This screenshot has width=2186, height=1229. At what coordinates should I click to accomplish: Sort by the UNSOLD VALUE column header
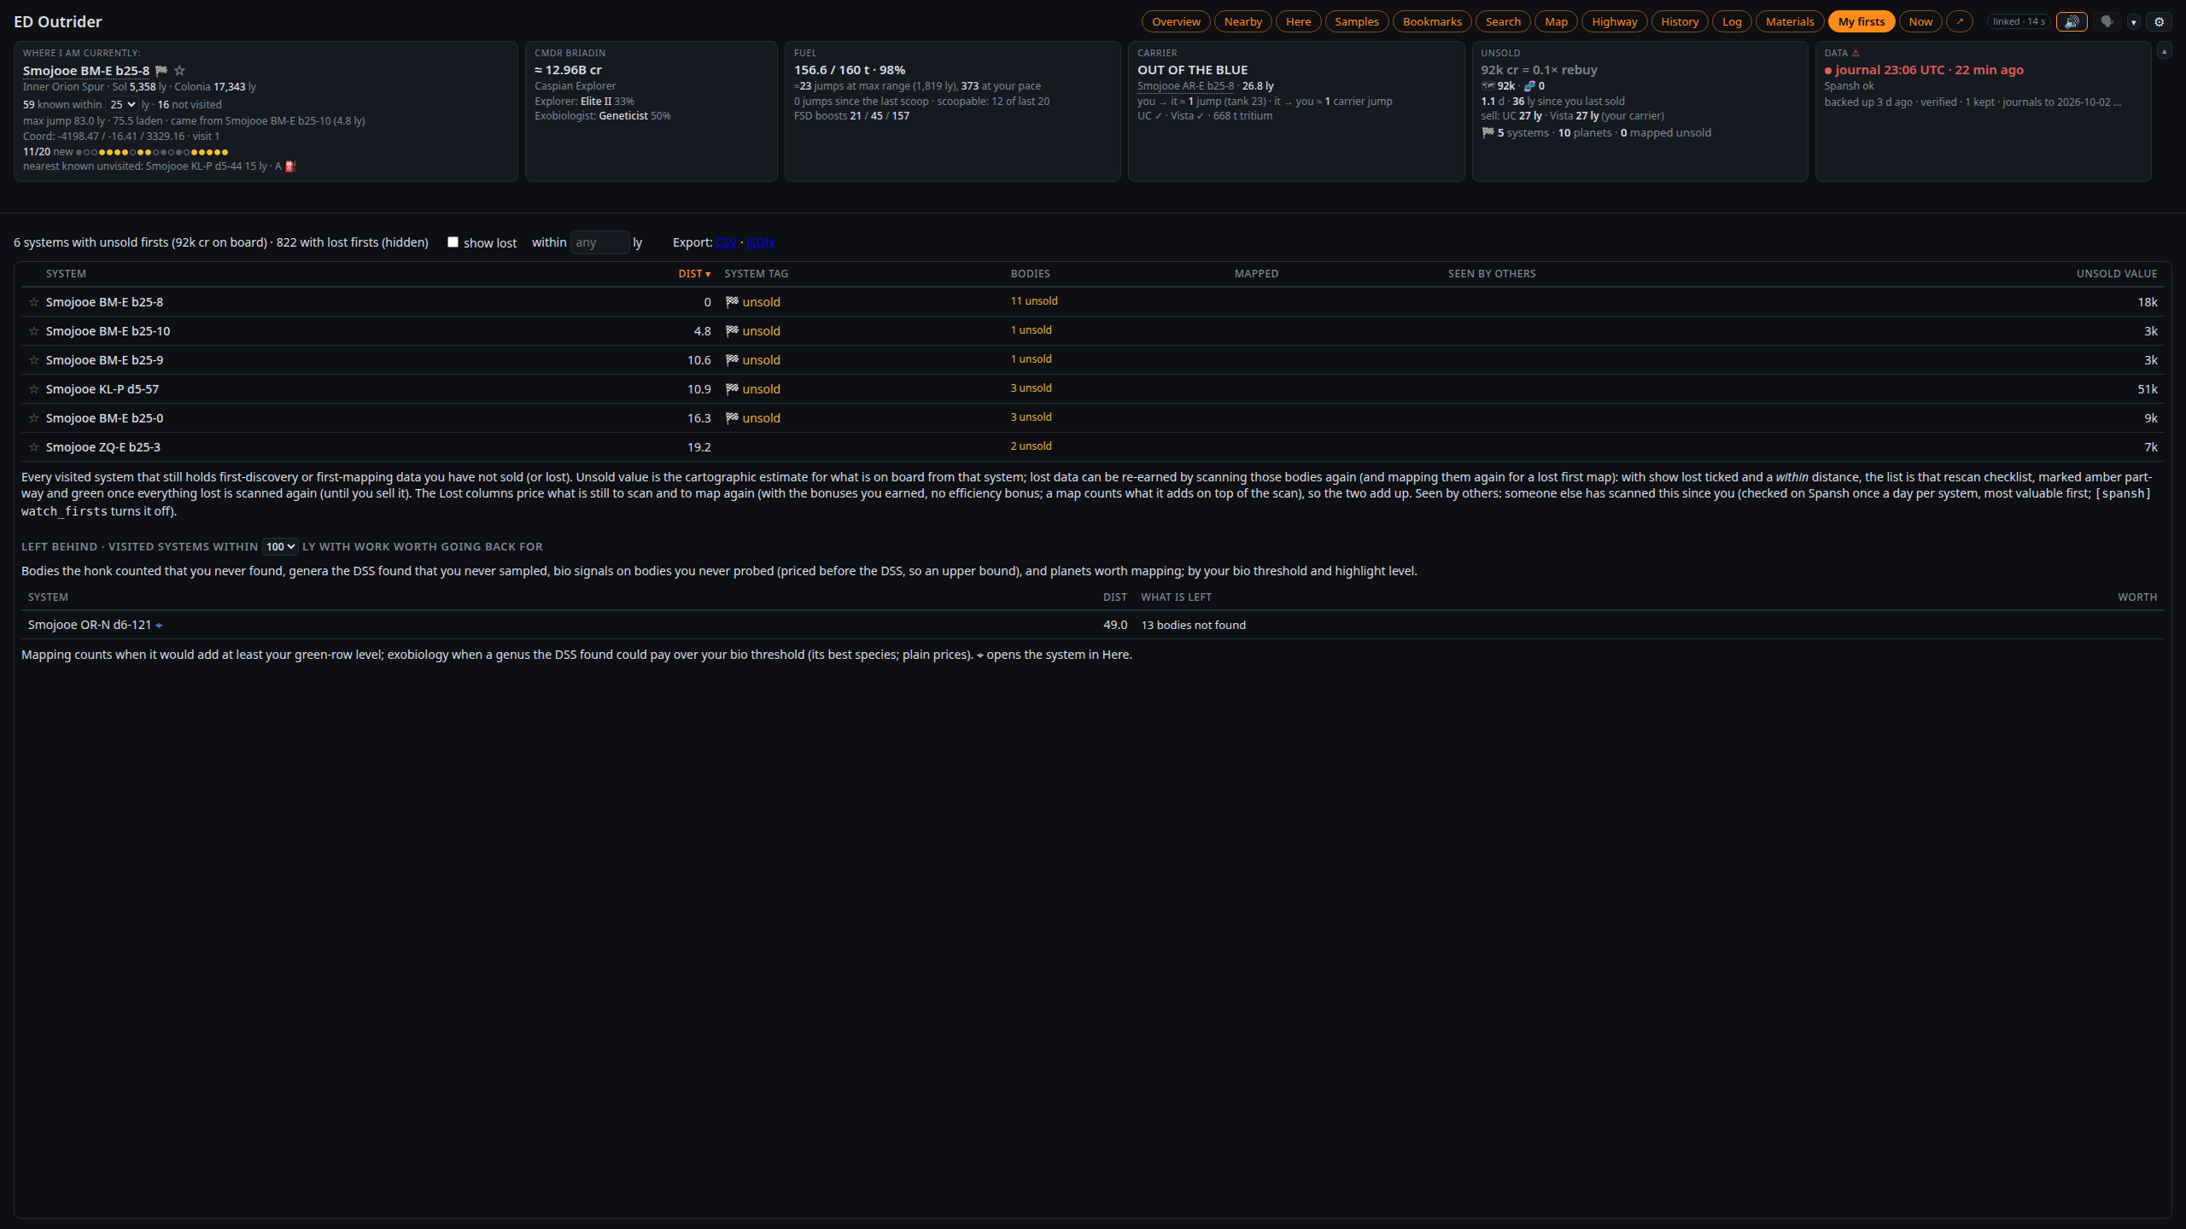coord(2117,274)
